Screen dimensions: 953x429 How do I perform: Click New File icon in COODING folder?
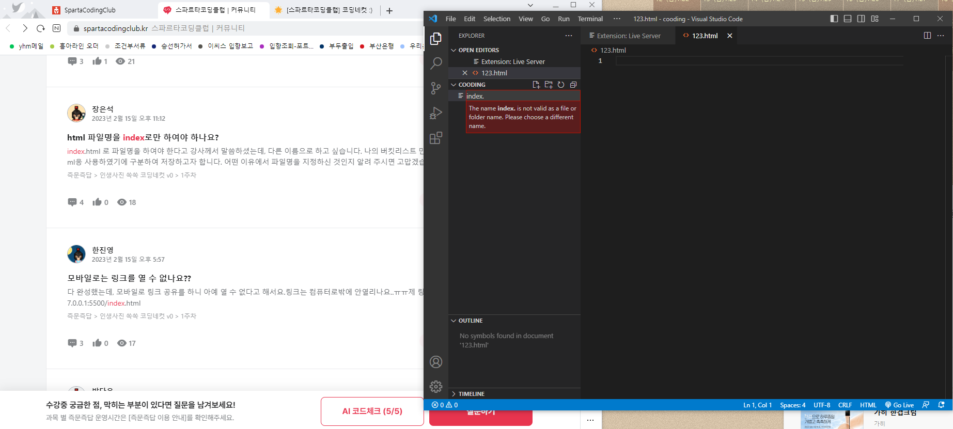click(536, 85)
